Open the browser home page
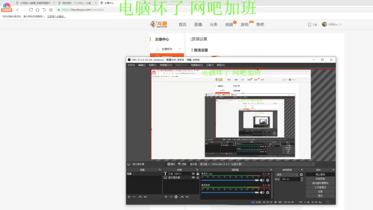373x210 pixels. 37,10
